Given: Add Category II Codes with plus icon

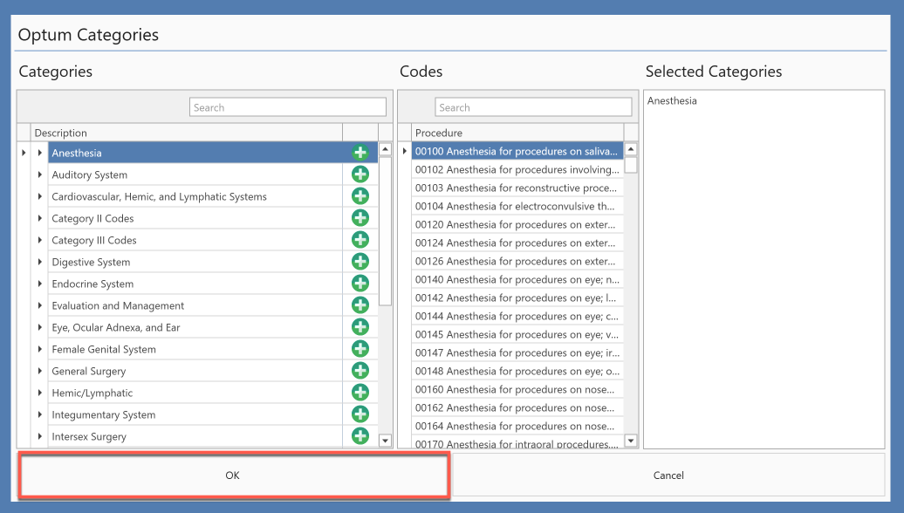Looking at the screenshot, I should pyautogui.click(x=360, y=218).
